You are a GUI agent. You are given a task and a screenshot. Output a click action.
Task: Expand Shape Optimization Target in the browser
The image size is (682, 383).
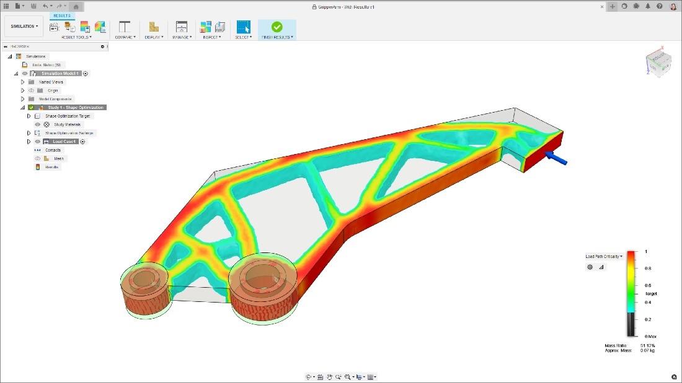pos(29,116)
